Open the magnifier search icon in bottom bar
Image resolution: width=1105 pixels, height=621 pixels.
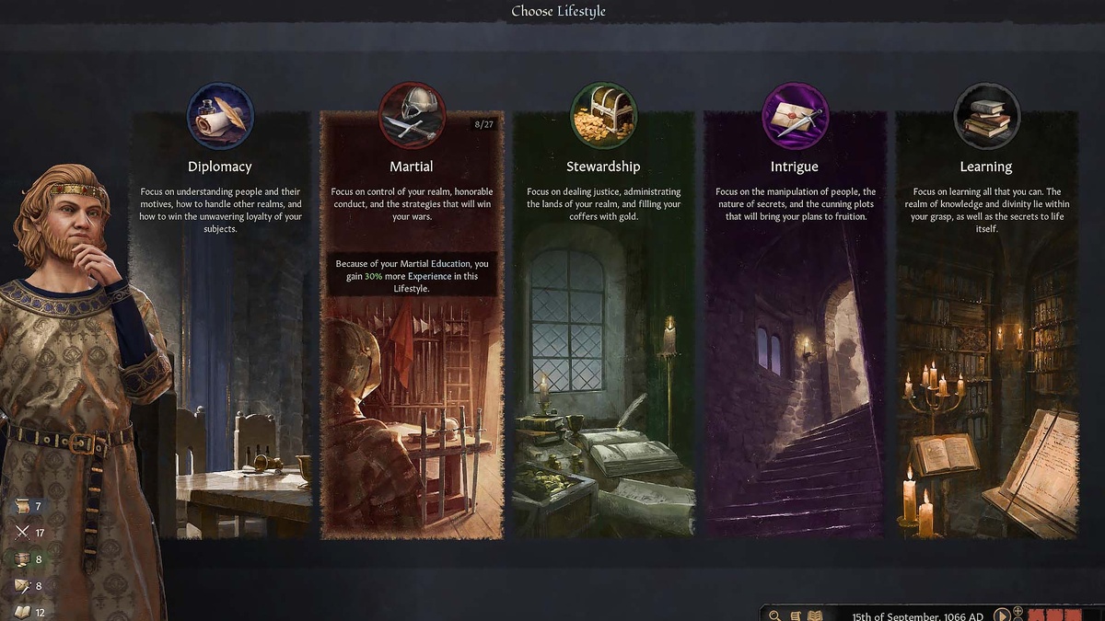pyautogui.click(x=775, y=615)
